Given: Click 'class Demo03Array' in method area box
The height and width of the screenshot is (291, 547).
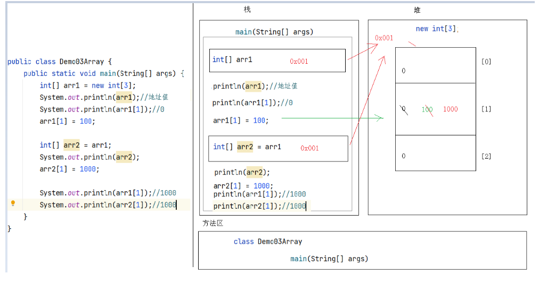Looking at the screenshot, I should click(267, 242).
